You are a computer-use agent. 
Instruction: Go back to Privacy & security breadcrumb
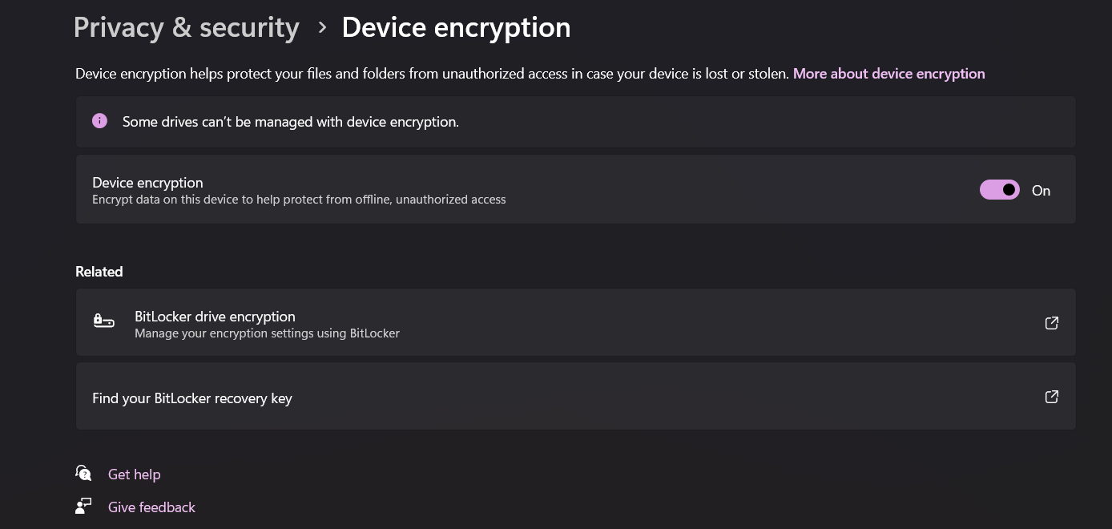coord(186,27)
